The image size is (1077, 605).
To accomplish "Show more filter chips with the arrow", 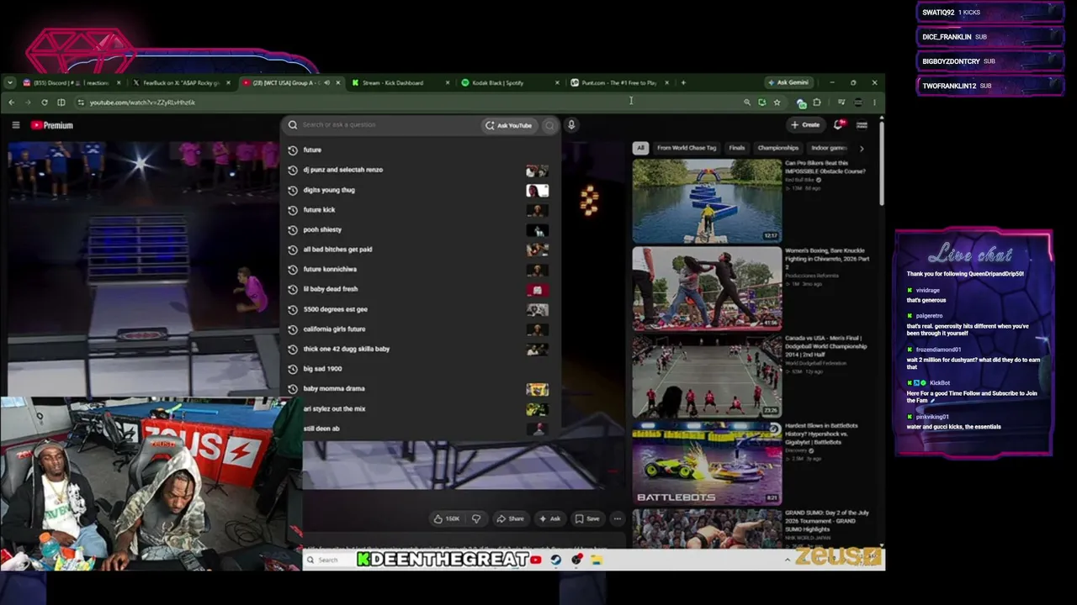I will (861, 149).
